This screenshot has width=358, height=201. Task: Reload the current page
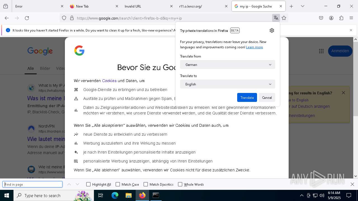[x=27, y=18]
